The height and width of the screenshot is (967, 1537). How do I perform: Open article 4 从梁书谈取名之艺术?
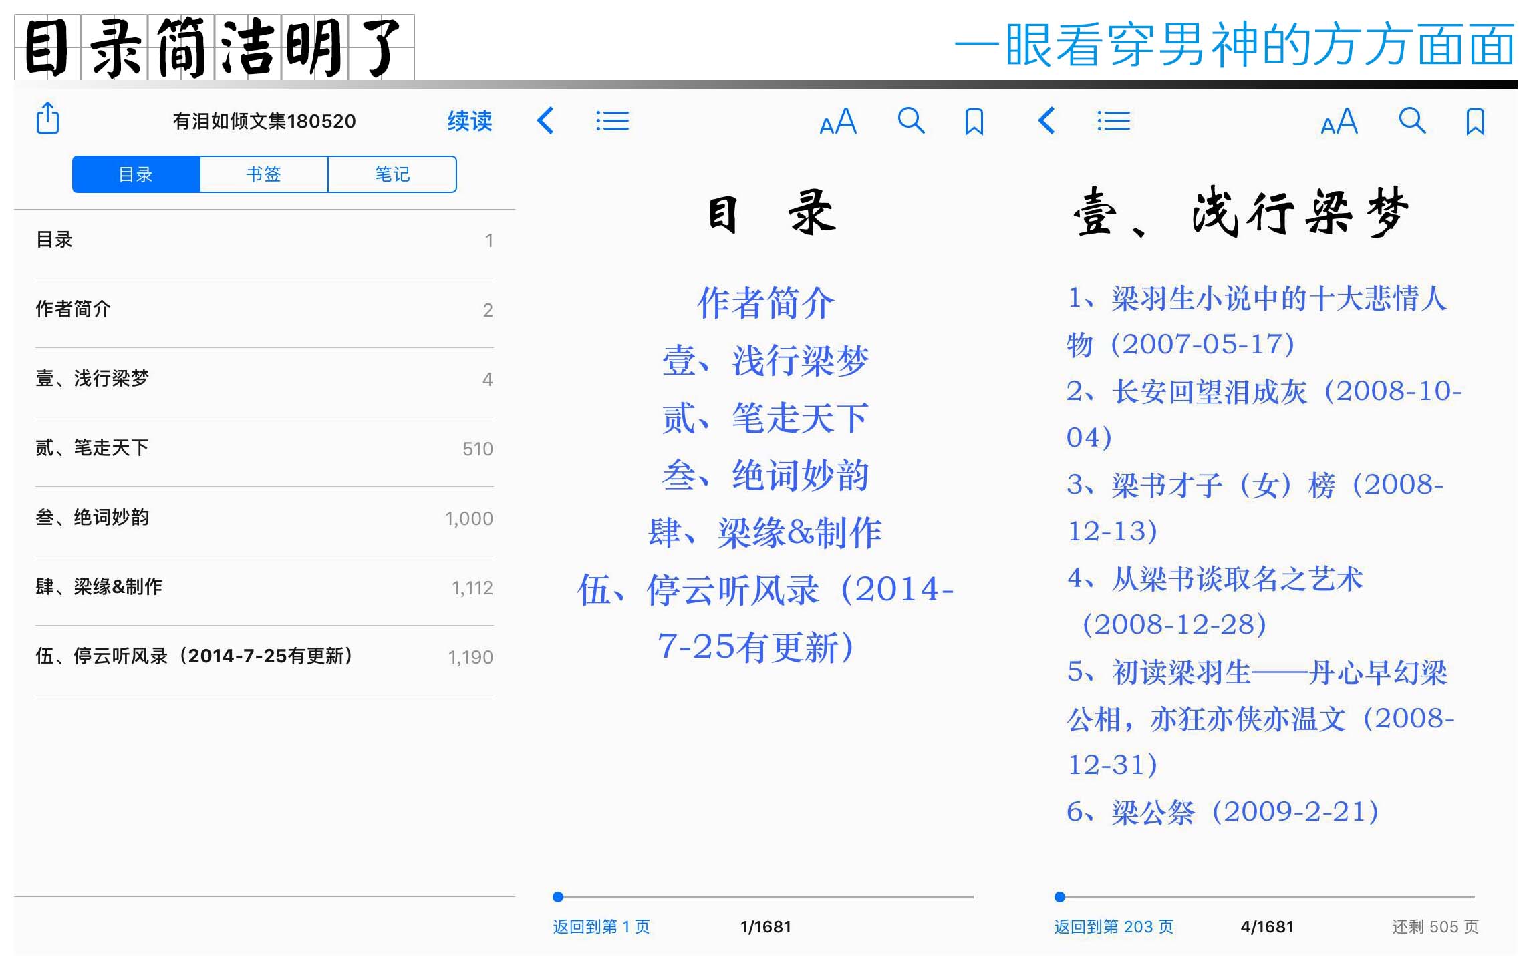click(1215, 601)
